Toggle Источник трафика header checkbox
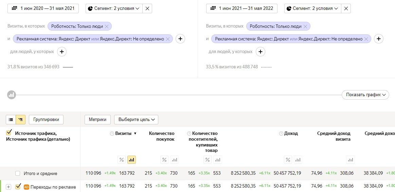This screenshot has width=395, height=192. click(9, 133)
